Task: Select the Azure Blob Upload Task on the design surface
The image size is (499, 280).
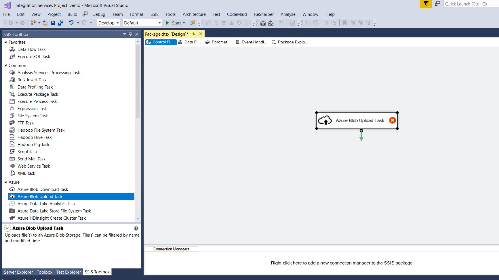Action: click(357, 120)
